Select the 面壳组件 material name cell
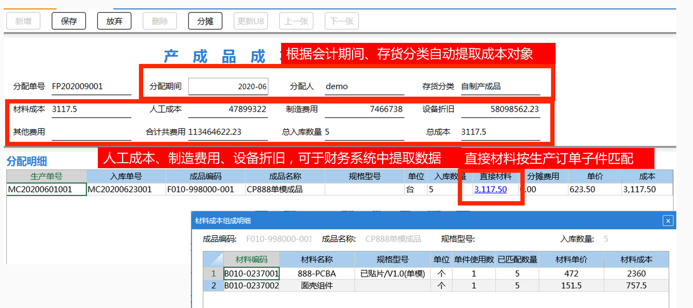 tap(317, 286)
